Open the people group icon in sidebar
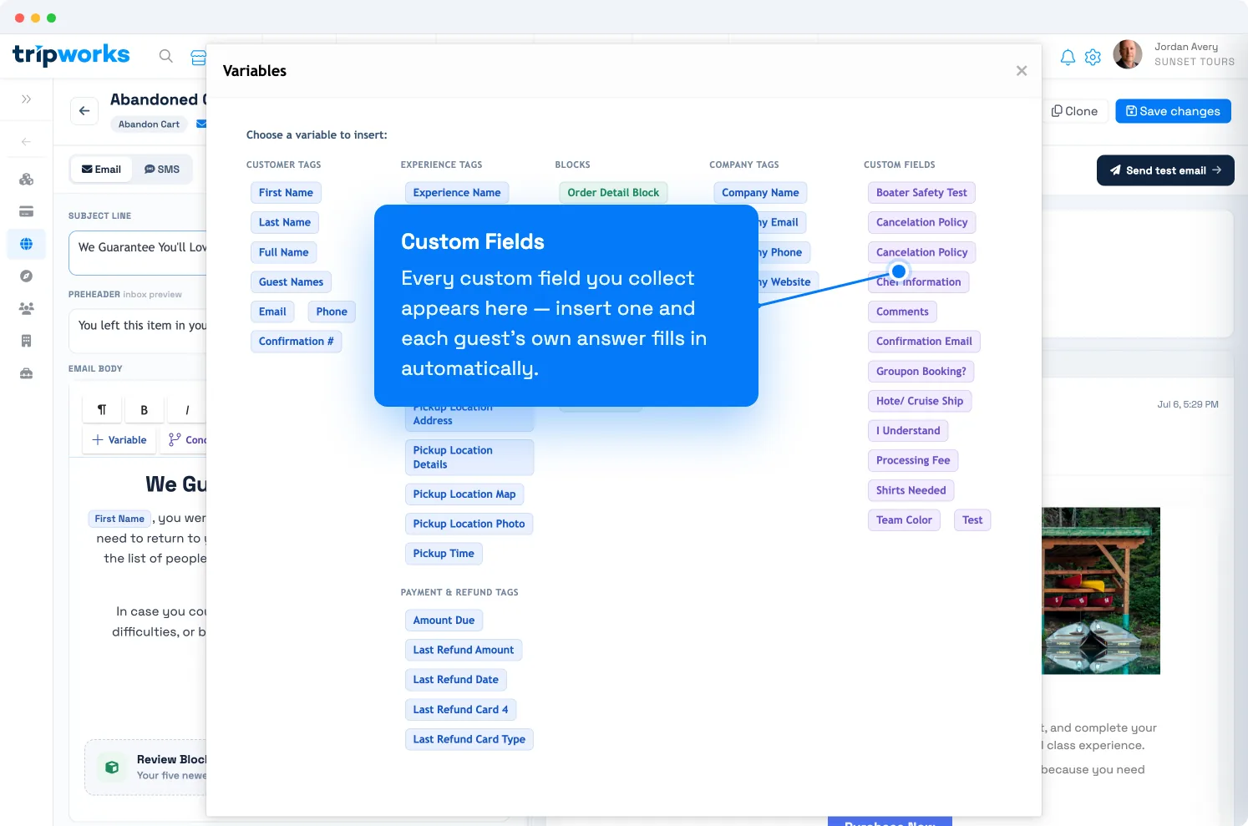Viewport: 1248px width, 826px height. (26, 308)
